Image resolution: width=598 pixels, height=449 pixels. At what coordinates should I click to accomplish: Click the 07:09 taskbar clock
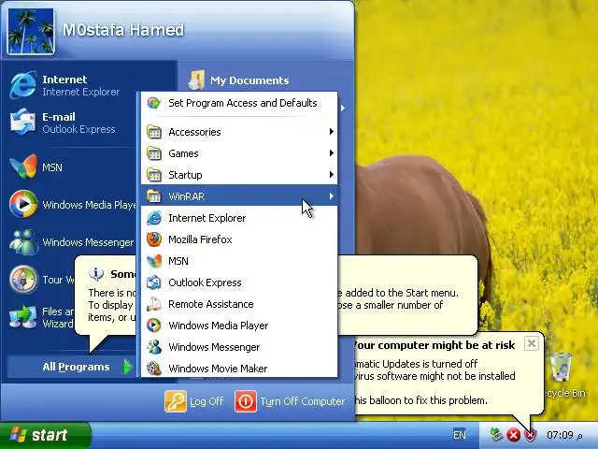coord(564,435)
